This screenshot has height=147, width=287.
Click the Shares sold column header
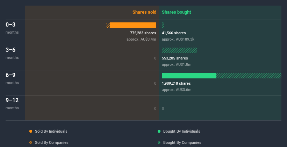[144, 12]
